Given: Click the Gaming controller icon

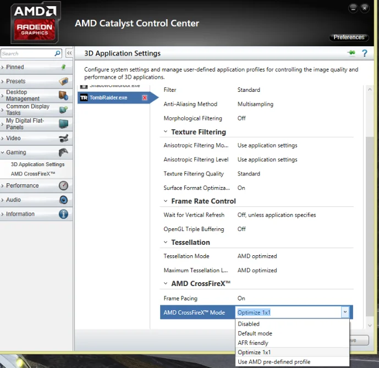Looking at the screenshot, I should [x=64, y=152].
